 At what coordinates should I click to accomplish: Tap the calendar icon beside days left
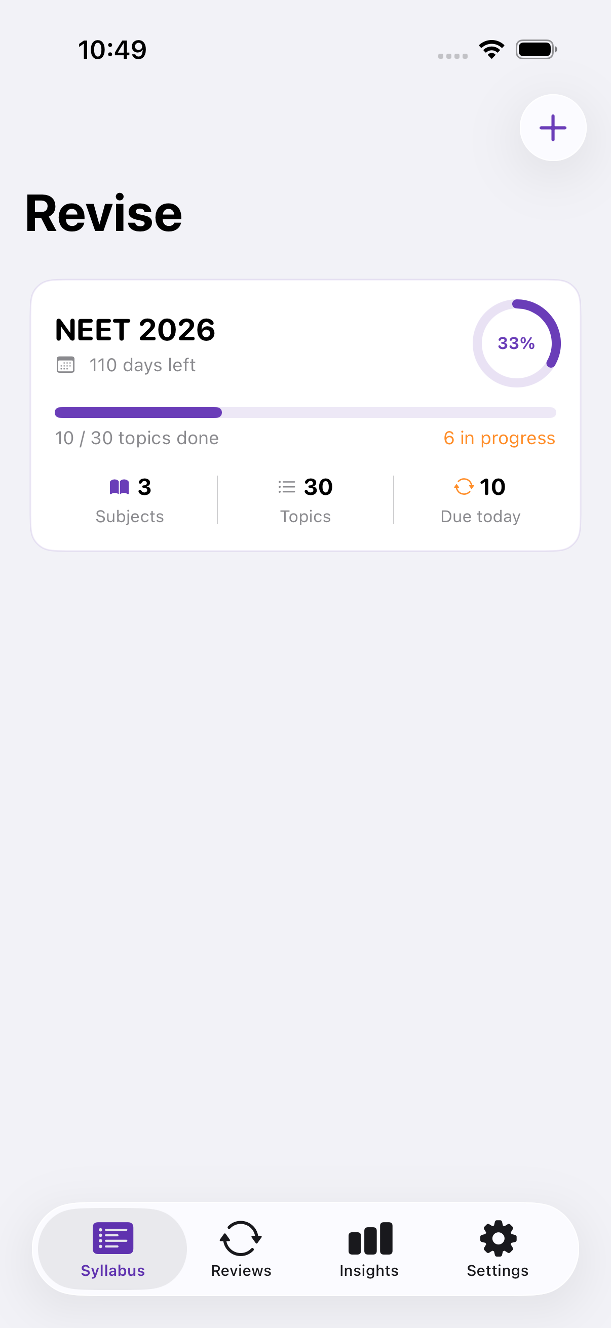point(65,365)
